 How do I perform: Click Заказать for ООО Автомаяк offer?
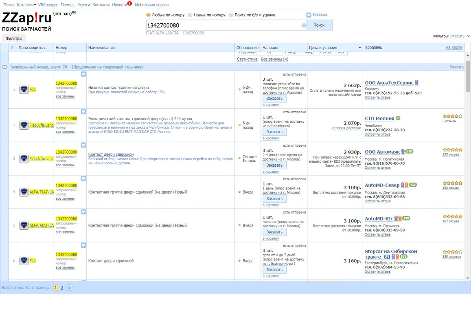click(x=274, y=165)
